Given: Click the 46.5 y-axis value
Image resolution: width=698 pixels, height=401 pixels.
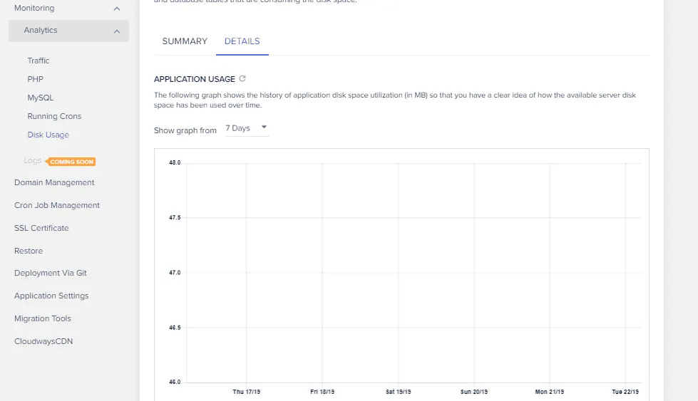Looking at the screenshot, I should pos(175,328).
